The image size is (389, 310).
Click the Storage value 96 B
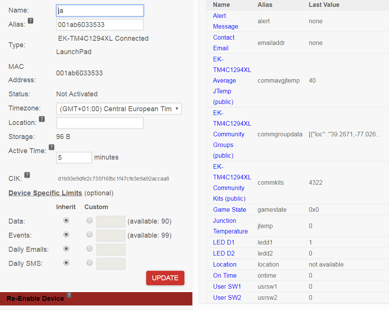[63, 137]
